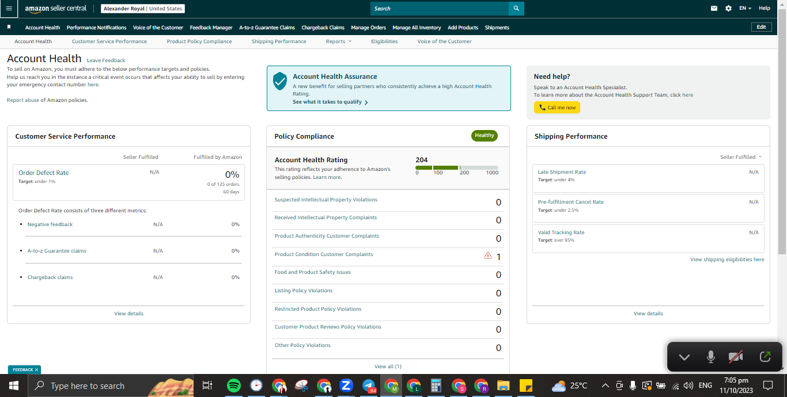Open the Seller Fulfilled shipping dropdown

click(x=741, y=156)
